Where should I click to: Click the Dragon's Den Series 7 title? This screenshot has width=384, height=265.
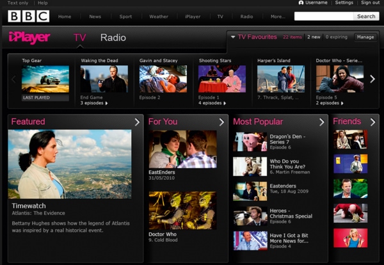287,139
